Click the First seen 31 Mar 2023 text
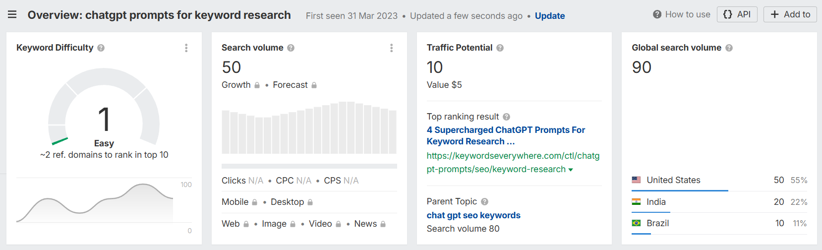 coord(352,16)
